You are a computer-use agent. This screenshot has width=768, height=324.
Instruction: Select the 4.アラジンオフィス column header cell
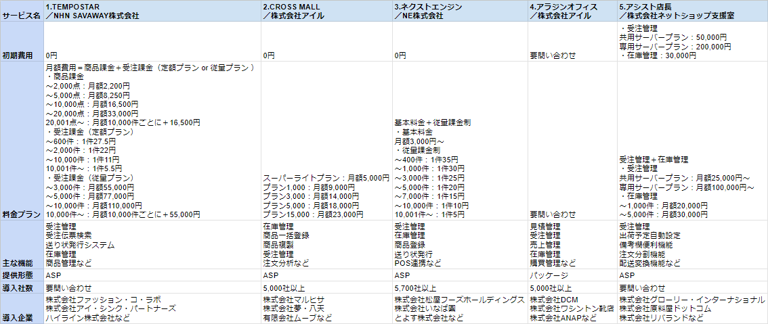tap(573, 11)
